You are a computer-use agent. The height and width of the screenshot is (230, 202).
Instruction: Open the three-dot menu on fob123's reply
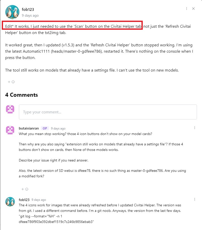(x=195, y=199)
